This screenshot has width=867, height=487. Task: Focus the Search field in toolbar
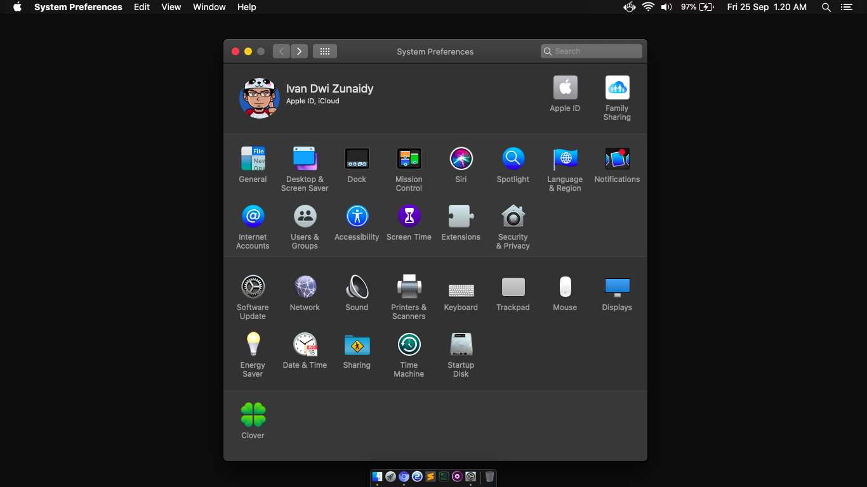tap(592, 51)
